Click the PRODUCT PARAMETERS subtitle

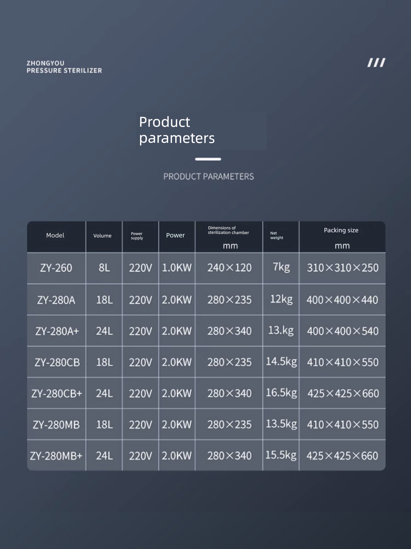pyautogui.click(x=209, y=176)
